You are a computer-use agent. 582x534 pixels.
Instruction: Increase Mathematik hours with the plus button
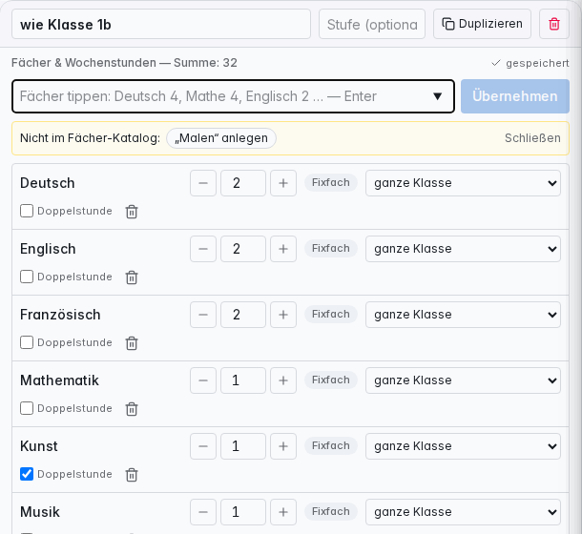pos(283,380)
